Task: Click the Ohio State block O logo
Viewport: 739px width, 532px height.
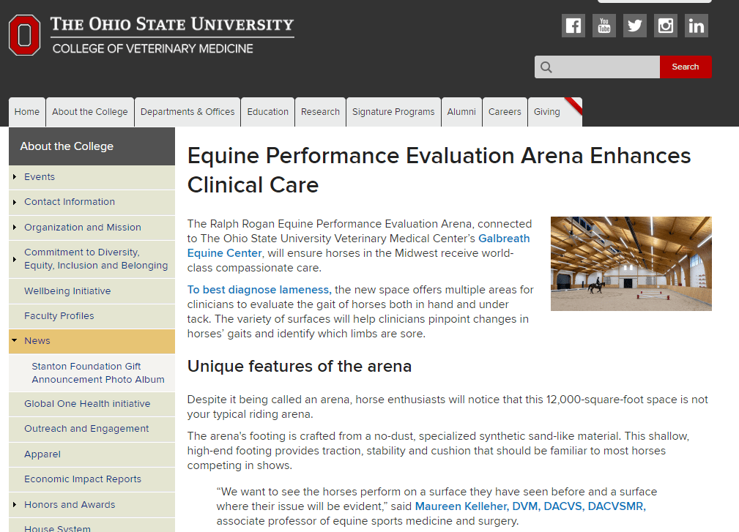Action: coord(24,35)
